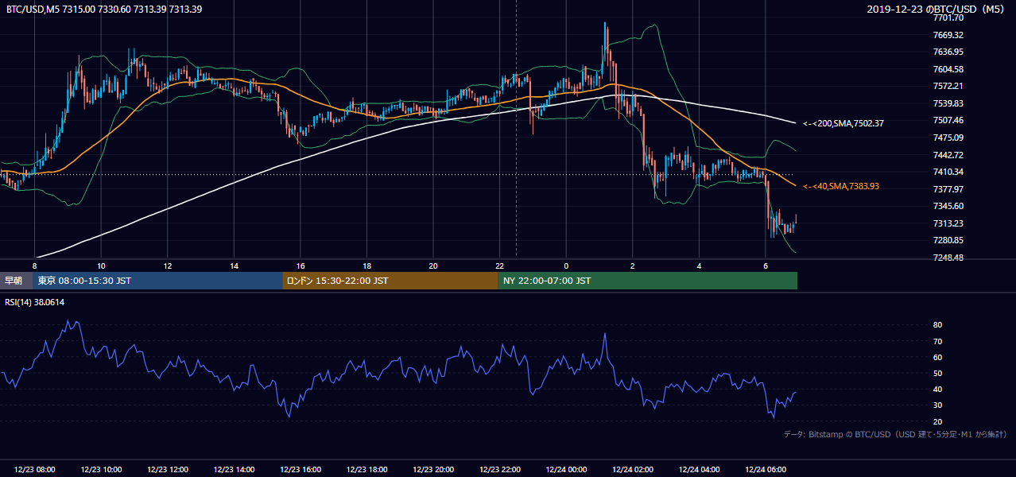Click the RSI 20 level label
The width and height of the screenshot is (1016, 477).
937,422
